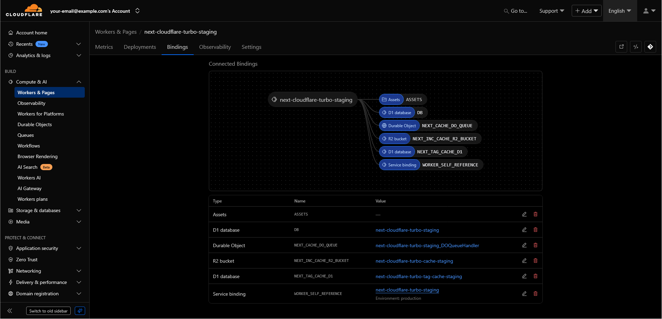Click the D1 database NEXT_TAG_CACHE_D1 node
Screen dimensions: 662x319
point(424,152)
